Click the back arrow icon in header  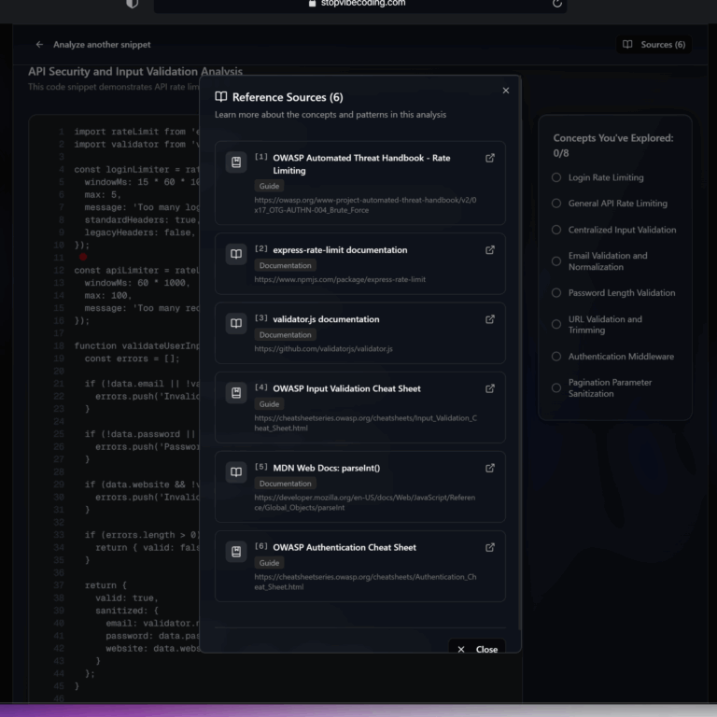pos(39,45)
